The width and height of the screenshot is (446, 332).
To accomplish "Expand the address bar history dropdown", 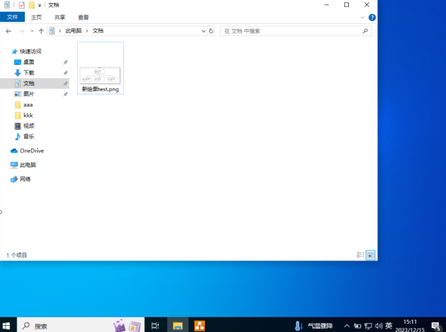I will pos(203,31).
